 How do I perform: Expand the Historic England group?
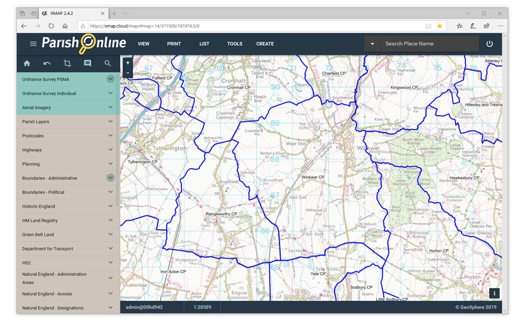[110, 206]
